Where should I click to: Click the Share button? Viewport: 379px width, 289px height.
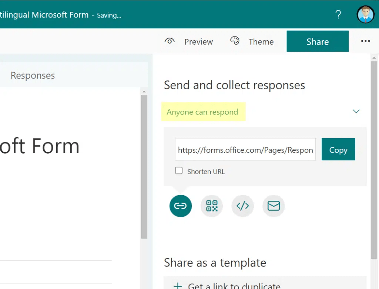pos(317,41)
